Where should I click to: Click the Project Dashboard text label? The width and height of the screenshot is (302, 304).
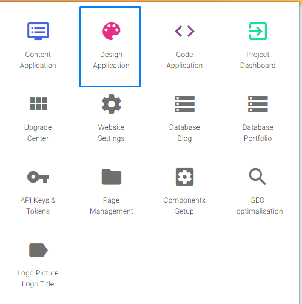click(x=258, y=60)
